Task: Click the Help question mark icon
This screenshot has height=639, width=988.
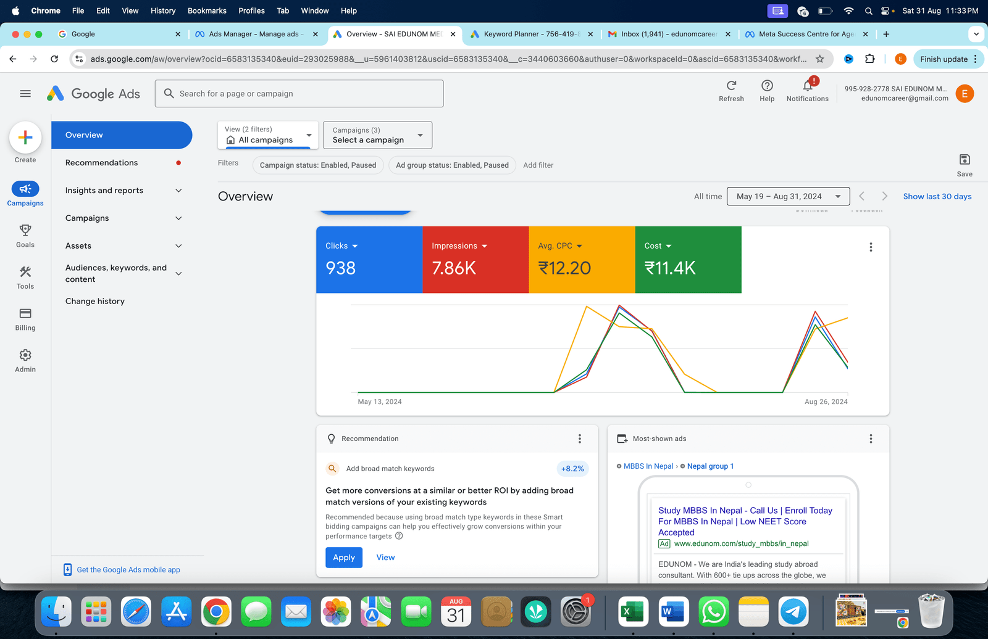Action: [767, 86]
